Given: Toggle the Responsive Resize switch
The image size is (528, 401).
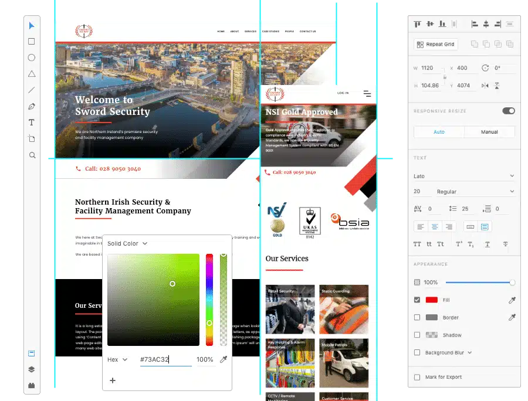Looking at the screenshot, I should coord(509,111).
